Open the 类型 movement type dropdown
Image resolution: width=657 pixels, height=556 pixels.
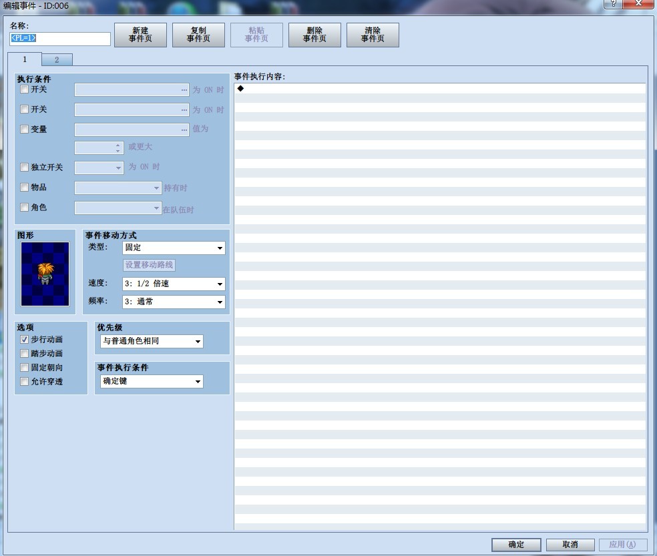174,248
